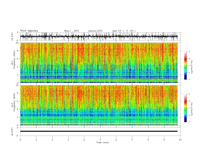Image resolution: width=203 pixels, height=157 pixels.
Task: Click the ch.1 PSD color scale bar
Action: (185, 66)
